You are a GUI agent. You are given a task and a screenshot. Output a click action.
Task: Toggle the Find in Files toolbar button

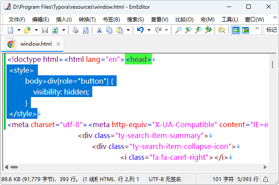[x=222, y=30]
